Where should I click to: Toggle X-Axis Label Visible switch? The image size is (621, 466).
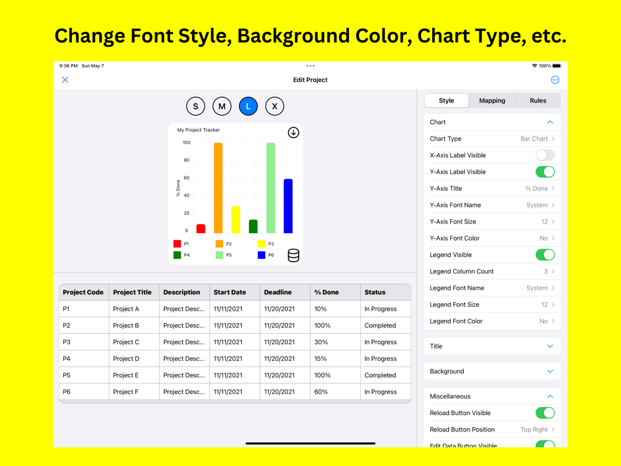coord(545,155)
